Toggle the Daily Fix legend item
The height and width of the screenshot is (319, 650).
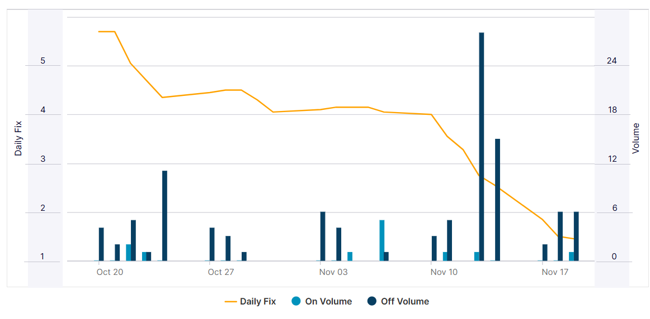pyautogui.click(x=257, y=302)
